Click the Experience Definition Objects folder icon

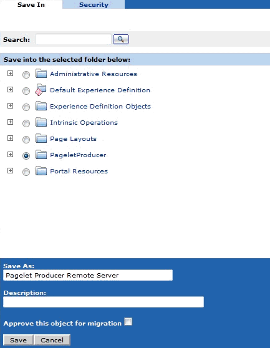[41, 106]
